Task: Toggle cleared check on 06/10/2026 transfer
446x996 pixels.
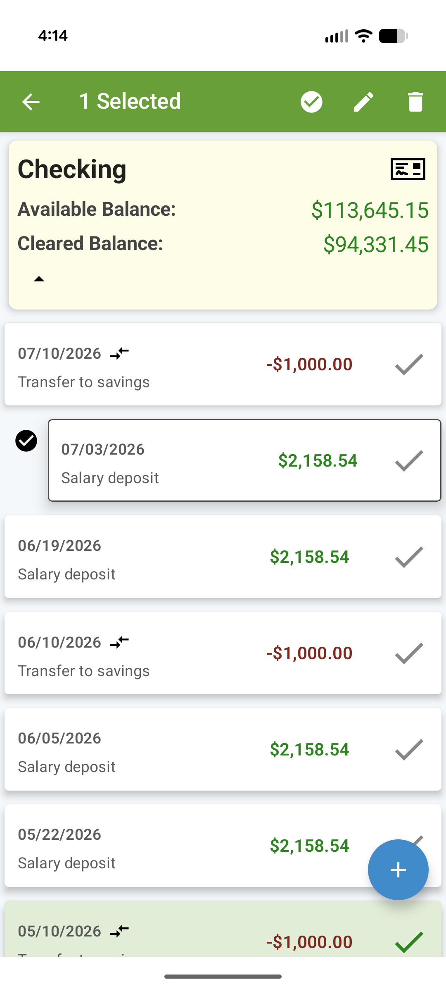Action: [409, 653]
